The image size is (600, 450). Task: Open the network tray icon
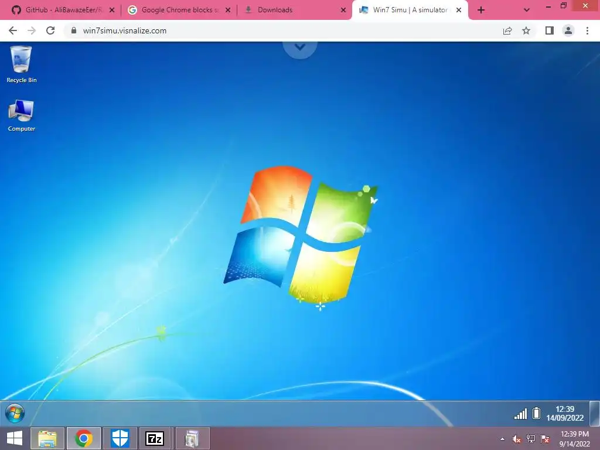[531, 439]
